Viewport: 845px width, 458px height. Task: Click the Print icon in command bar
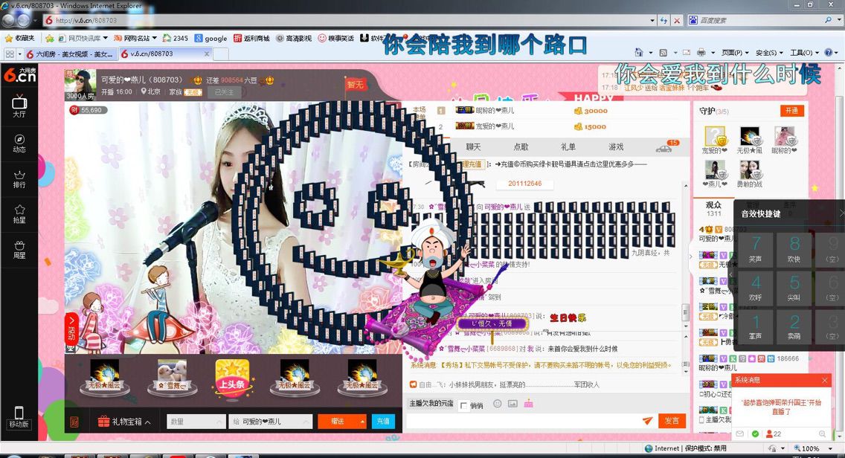click(x=701, y=52)
